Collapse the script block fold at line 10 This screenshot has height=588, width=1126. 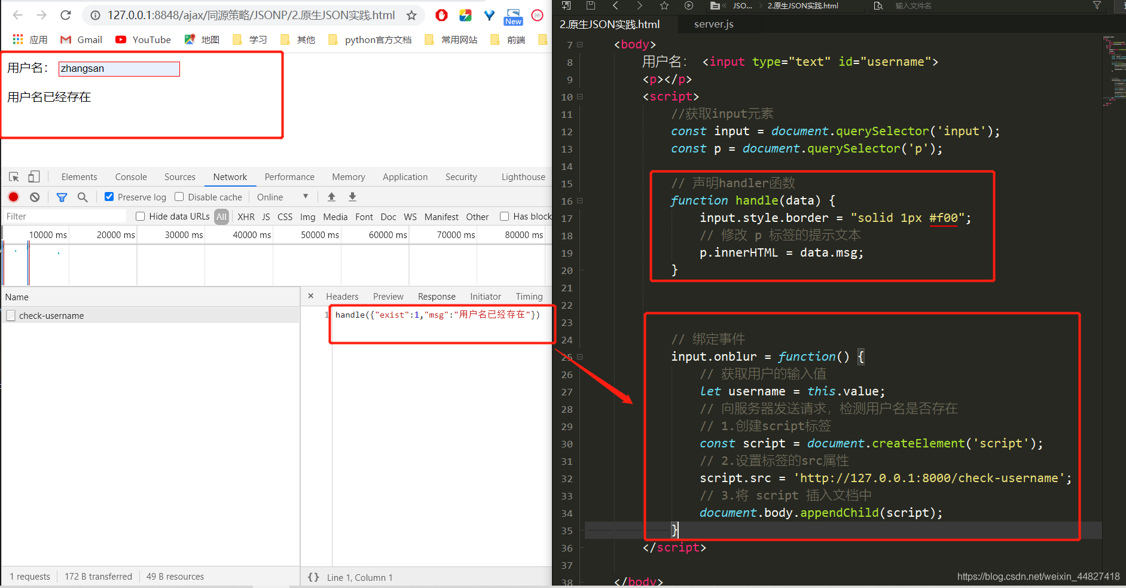point(580,96)
